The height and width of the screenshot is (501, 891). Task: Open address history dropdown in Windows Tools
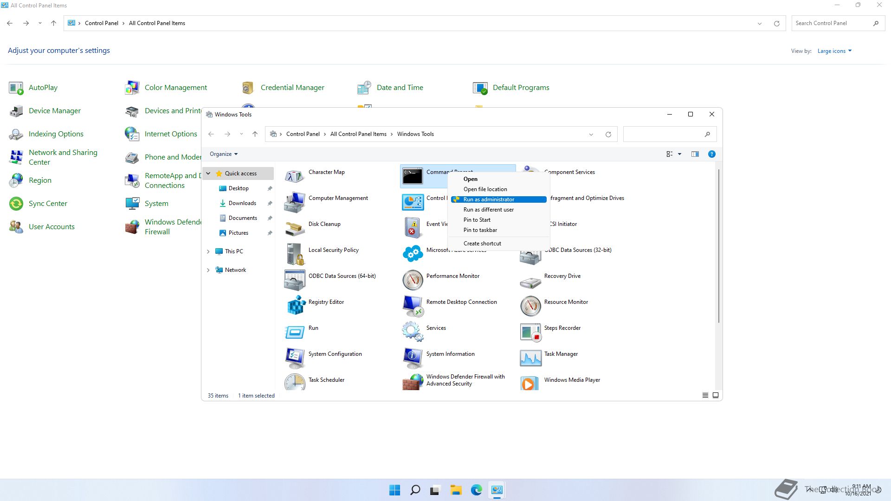coord(591,134)
